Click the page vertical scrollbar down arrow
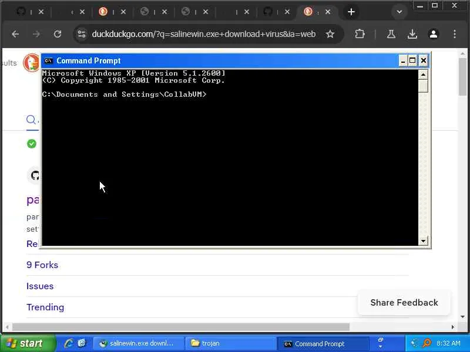This screenshot has width=470, height=352. pyautogui.click(x=462, y=317)
